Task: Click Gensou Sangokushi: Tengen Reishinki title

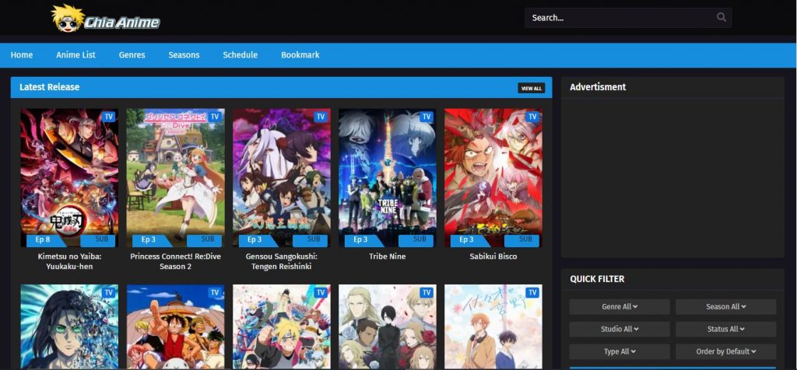Action: tap(282, 261)
